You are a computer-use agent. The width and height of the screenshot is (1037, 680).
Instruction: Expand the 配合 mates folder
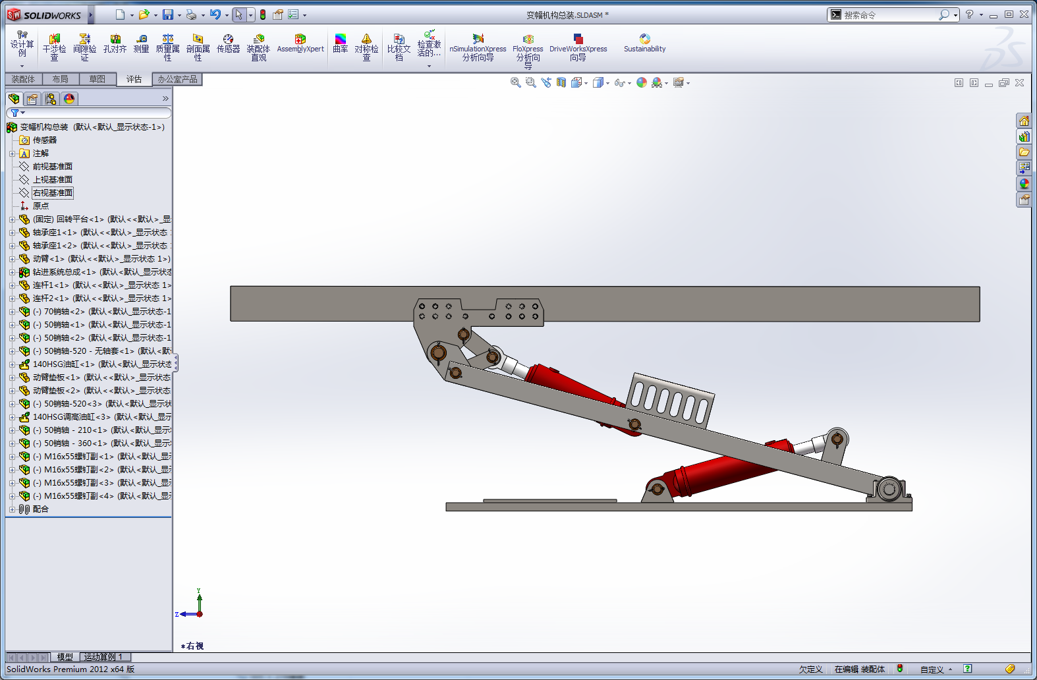[12, 509]
